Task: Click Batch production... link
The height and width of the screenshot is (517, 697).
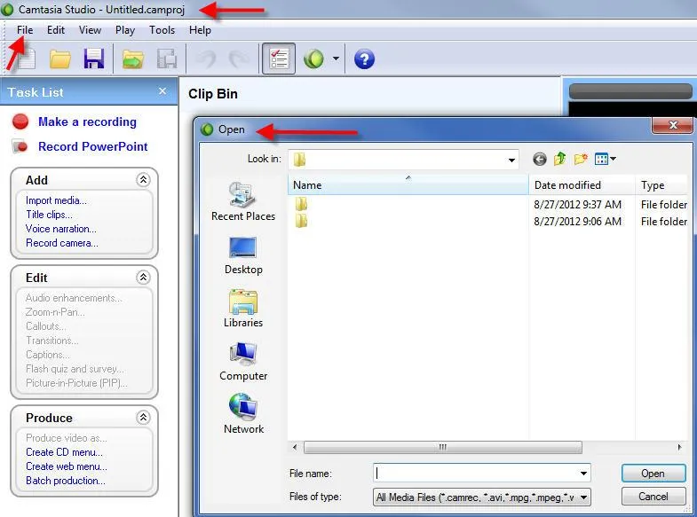Action: 66,481
